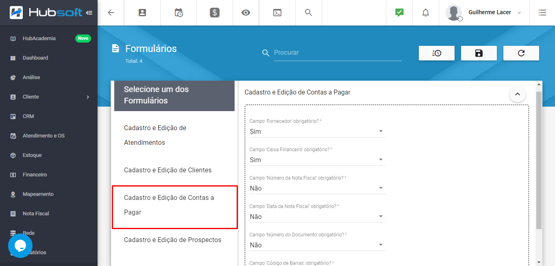Open the dollar sign financial icon
The height and width of the screenshot is (266, 555).
(x=215, y=13)
